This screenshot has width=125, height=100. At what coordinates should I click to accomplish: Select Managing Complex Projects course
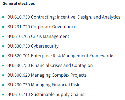click(47, 75)
